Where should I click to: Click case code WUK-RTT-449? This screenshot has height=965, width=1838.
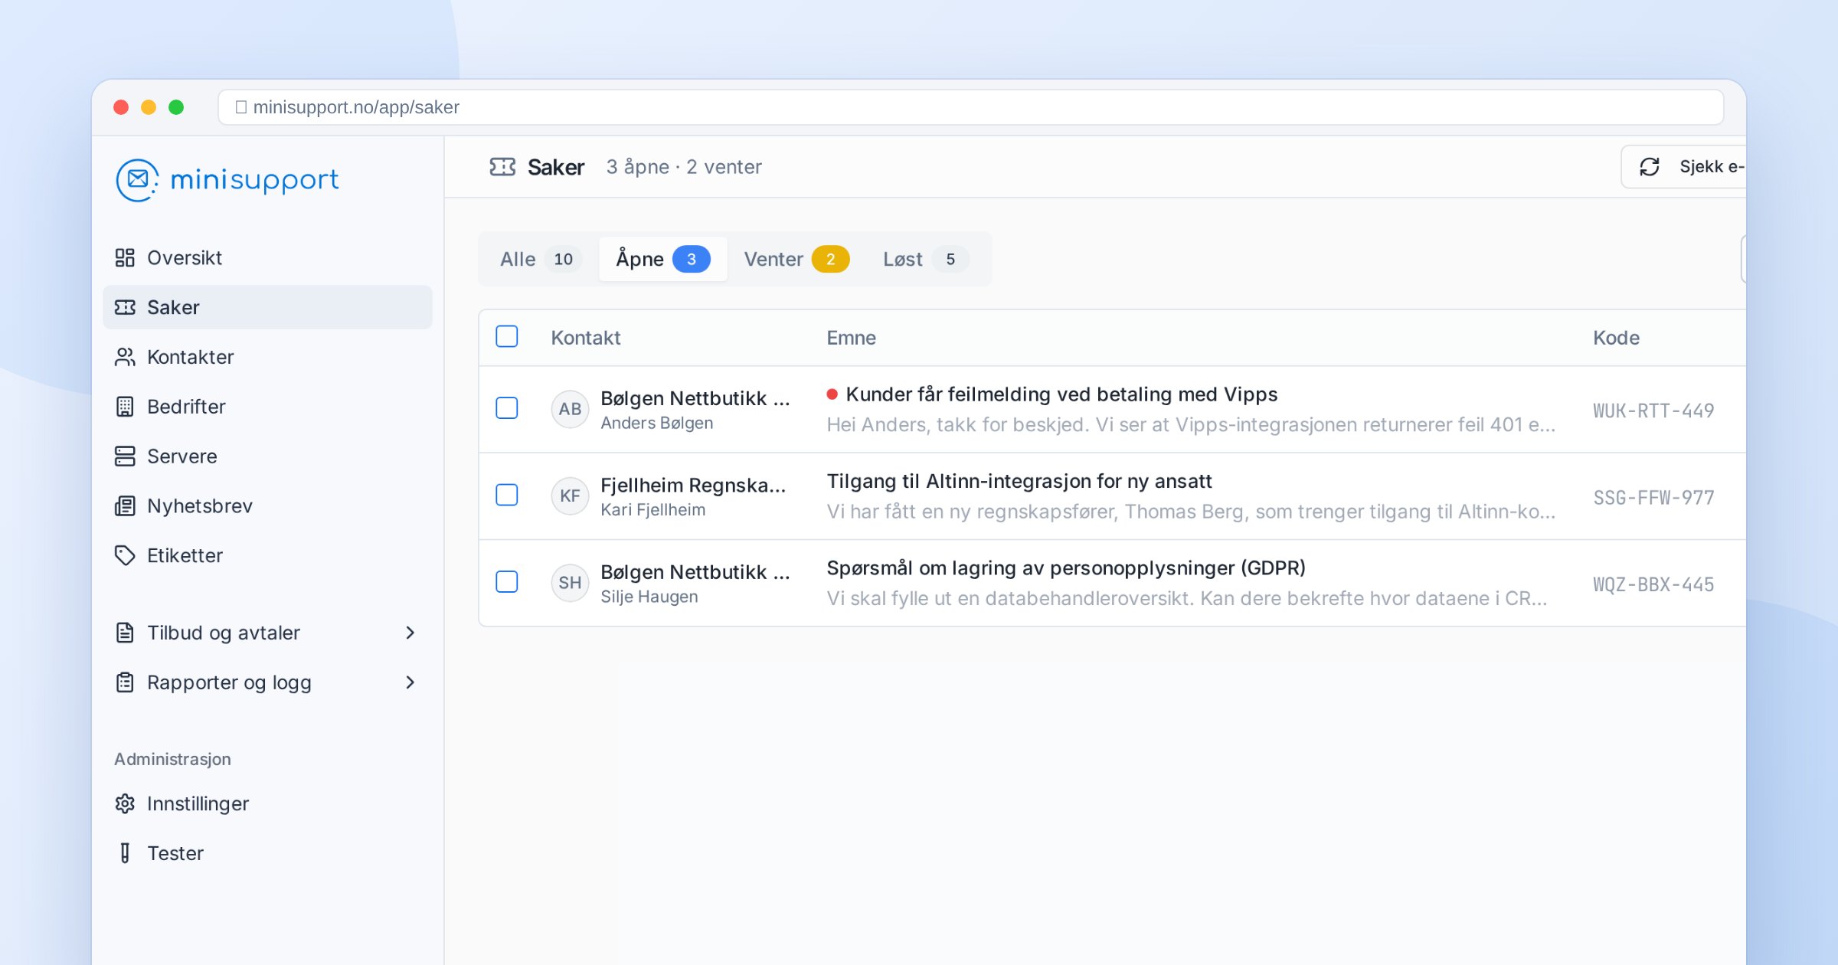click(1653, 411)
